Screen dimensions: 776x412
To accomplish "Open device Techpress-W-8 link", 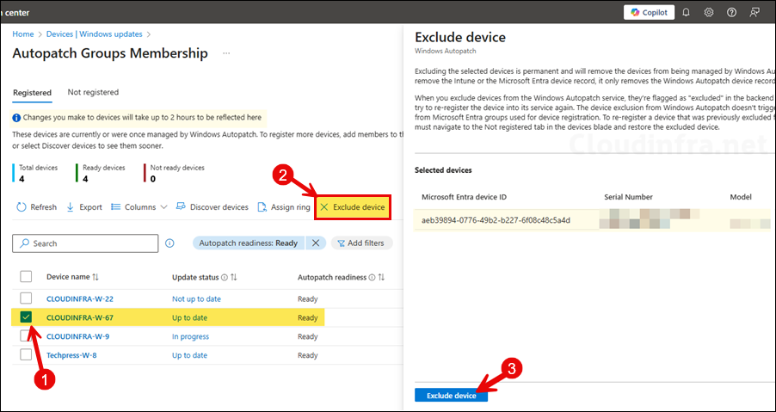I will (71, 355).
